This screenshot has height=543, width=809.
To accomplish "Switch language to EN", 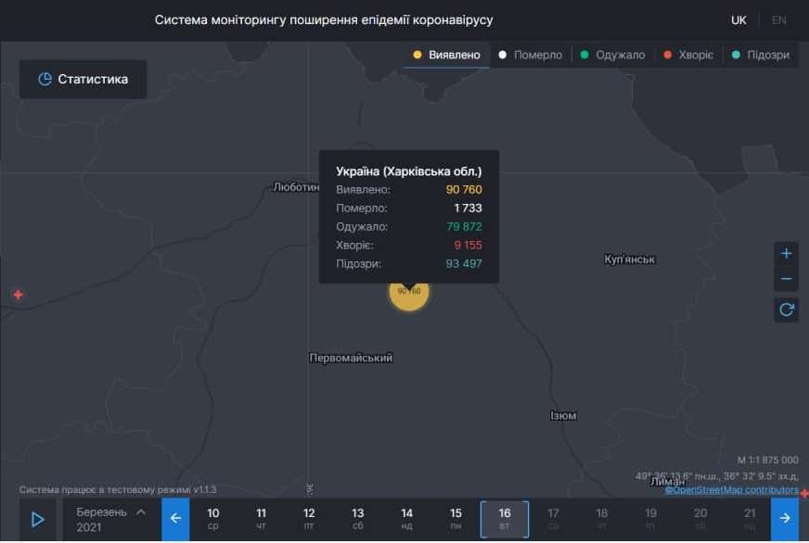I will point(781,19).
